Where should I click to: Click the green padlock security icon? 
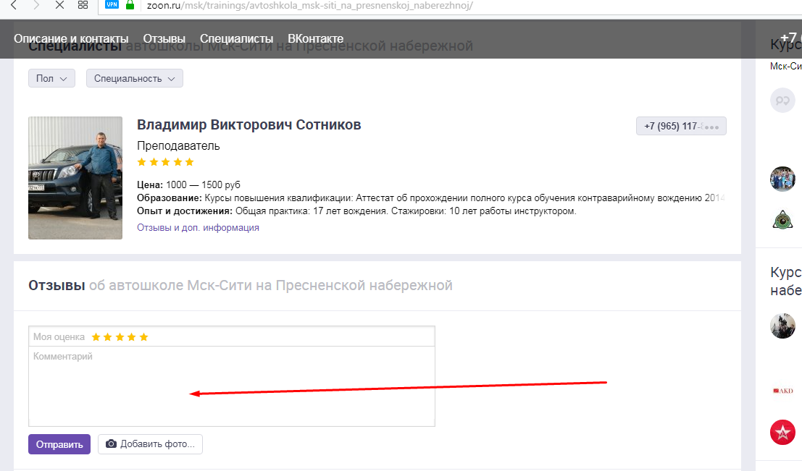[x=130, y=4]
